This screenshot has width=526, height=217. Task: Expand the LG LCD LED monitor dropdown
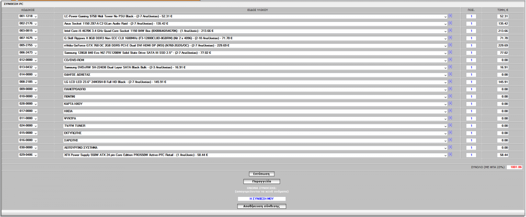[x=255, y=82]
